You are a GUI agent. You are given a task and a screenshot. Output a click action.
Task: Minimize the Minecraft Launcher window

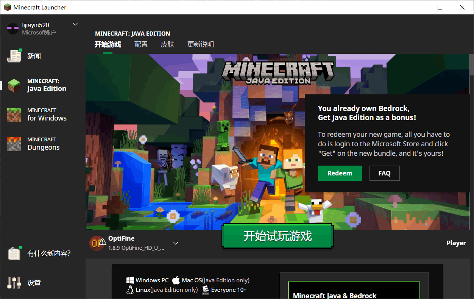(x=418, y=7)
